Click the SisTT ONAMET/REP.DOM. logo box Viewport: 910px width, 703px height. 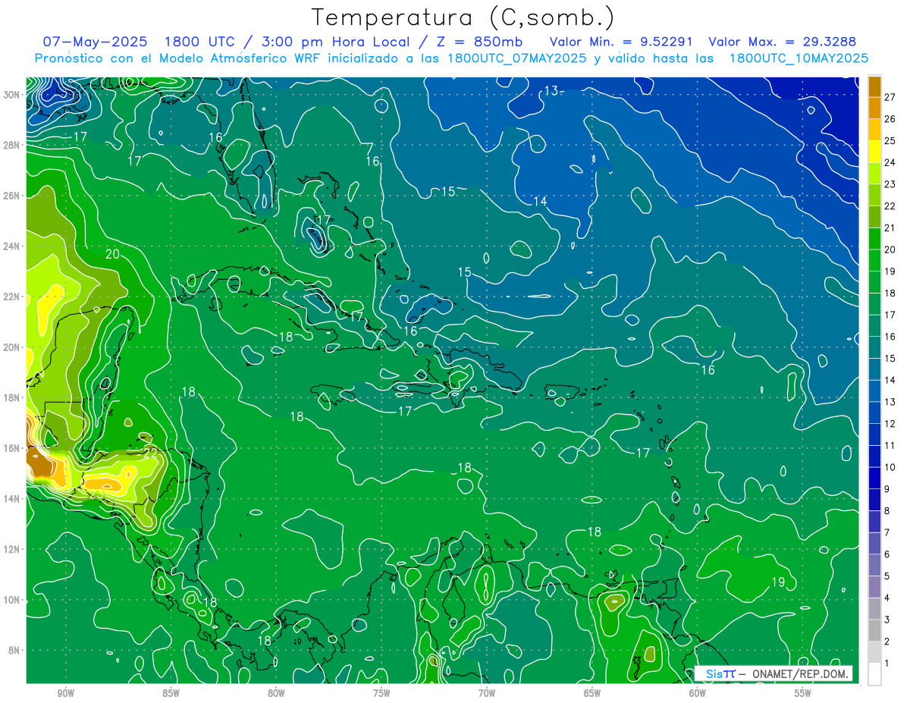pos(773,673)
